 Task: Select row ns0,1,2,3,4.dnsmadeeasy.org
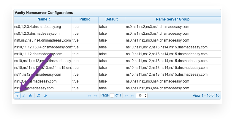pos(117,27)
